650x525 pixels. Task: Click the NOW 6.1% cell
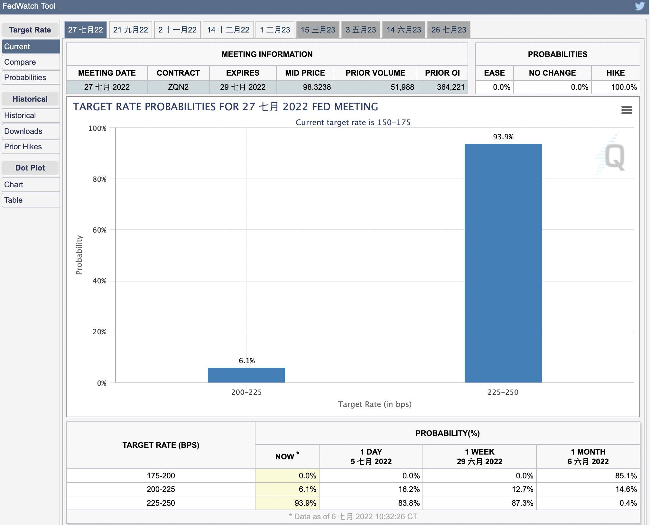(287, 489)
